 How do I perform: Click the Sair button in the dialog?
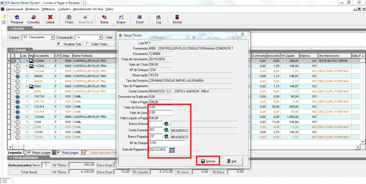232,161
